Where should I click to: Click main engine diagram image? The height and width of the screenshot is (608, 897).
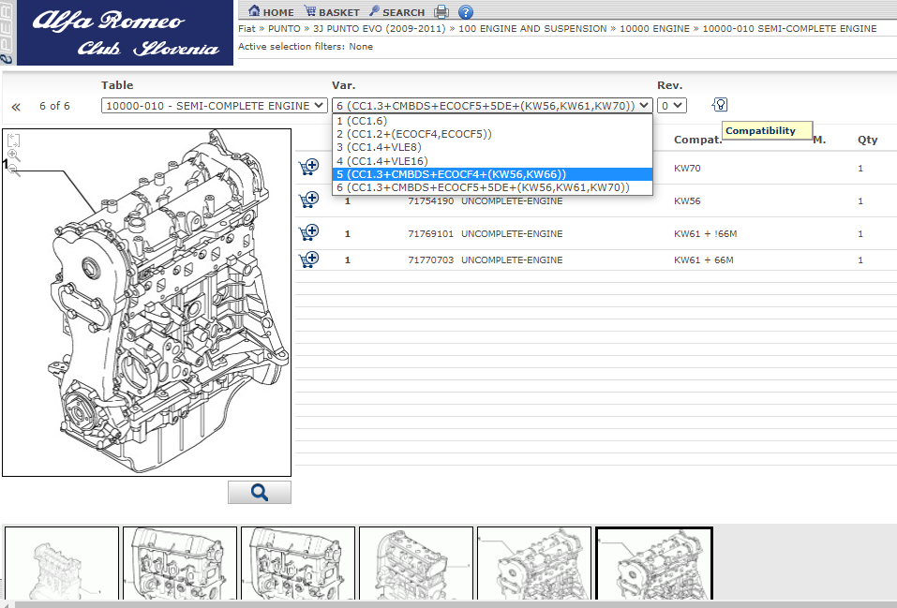point(146,303)
